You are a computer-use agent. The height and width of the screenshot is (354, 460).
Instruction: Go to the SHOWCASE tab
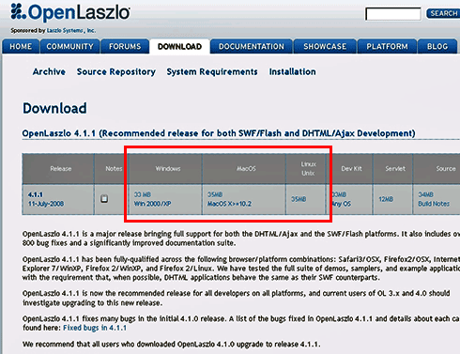tap(325, 46)
